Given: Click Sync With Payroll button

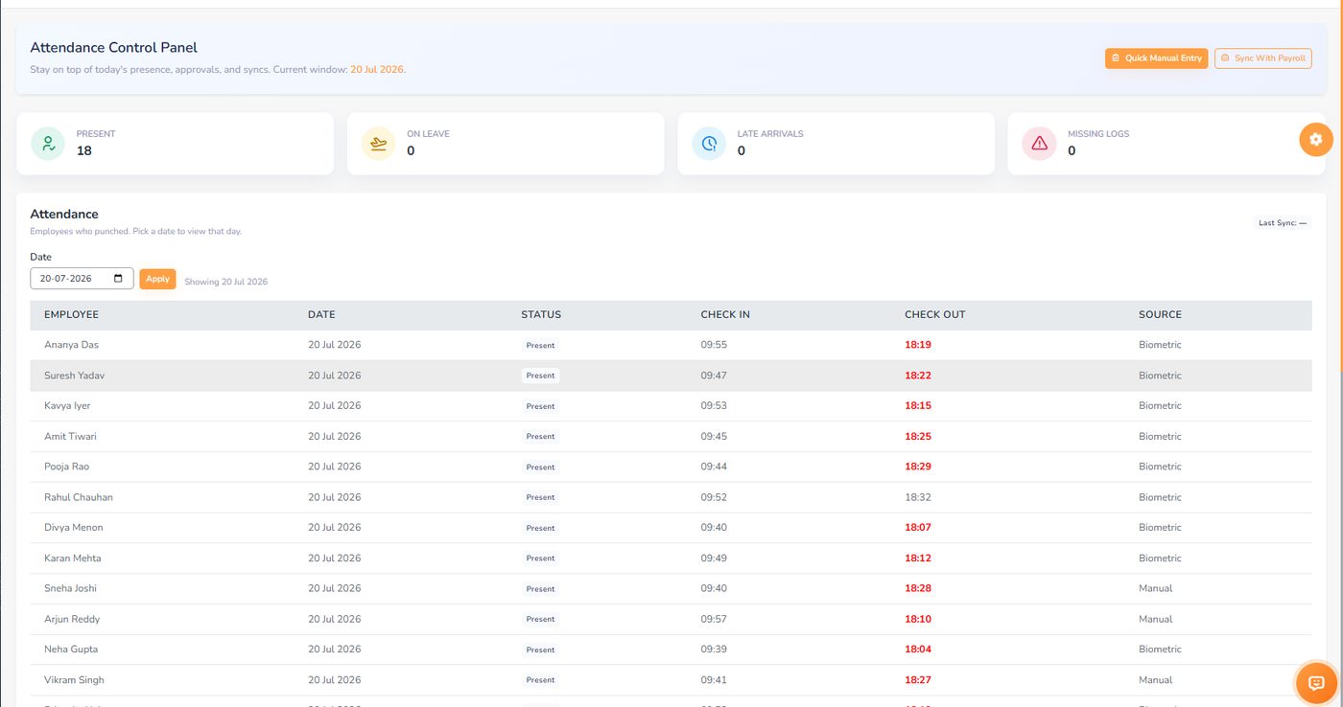Looking at the screenshot, I should pos(1262,58).
